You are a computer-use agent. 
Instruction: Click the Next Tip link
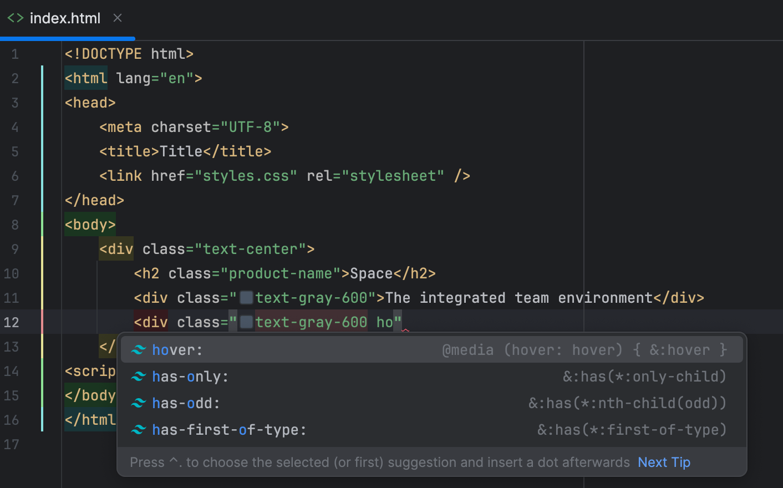click(664, 462)
